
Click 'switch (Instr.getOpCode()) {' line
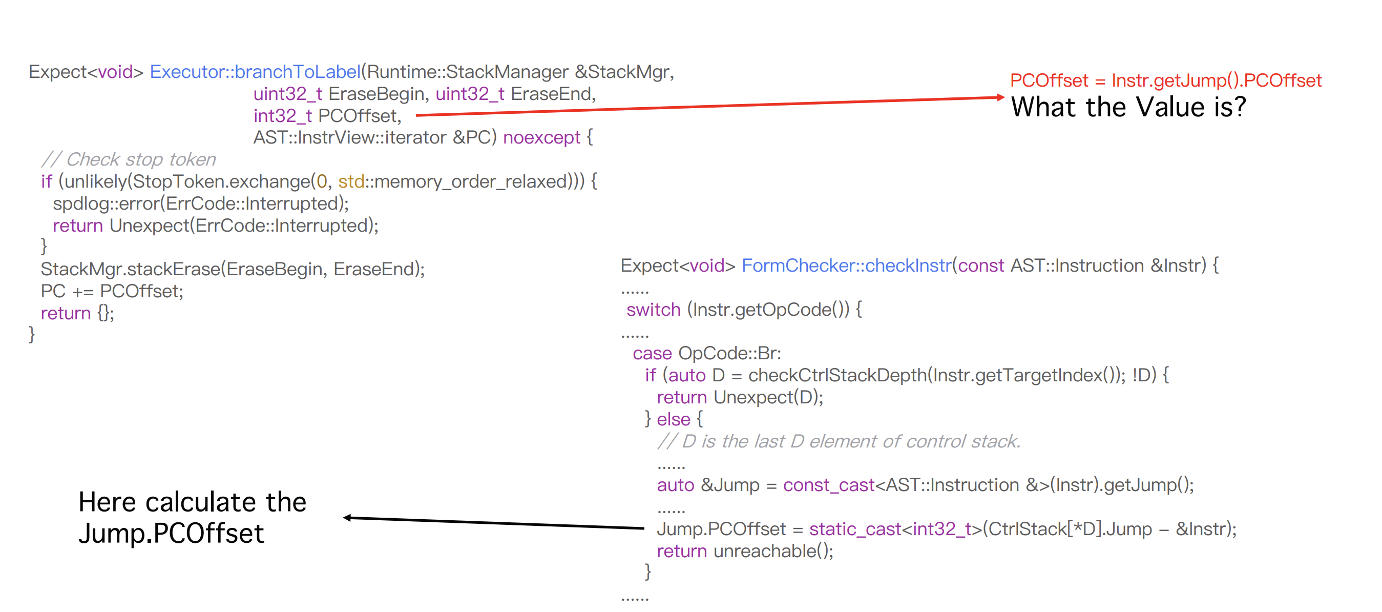click(x=744, y=309)
